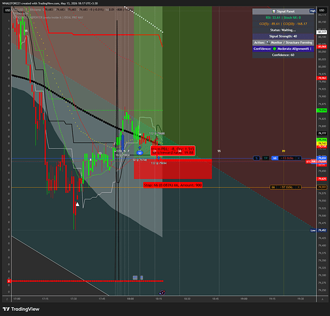This screenshot has width=330, height=316.
Task: Toggle auto scale A button at bottom right
Action: coord(322,299)
